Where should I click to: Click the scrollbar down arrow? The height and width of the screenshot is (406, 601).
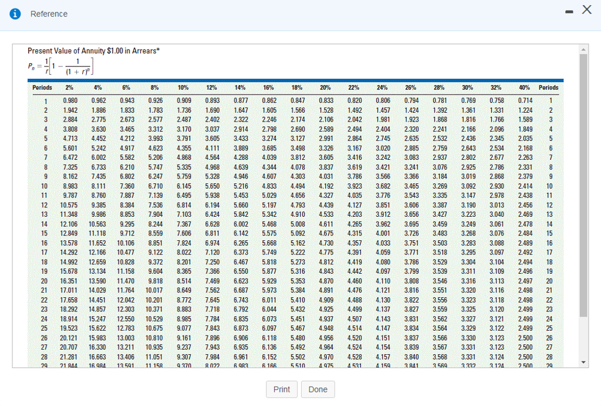point(583,361)
